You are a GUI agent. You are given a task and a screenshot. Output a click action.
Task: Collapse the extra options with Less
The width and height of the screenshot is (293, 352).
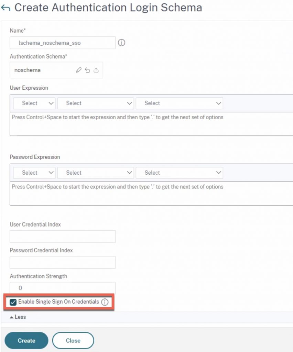click(x=18, y=317)
